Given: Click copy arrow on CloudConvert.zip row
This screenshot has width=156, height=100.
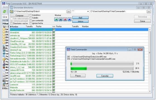Looking at the screenshot, I should point(54,41).
